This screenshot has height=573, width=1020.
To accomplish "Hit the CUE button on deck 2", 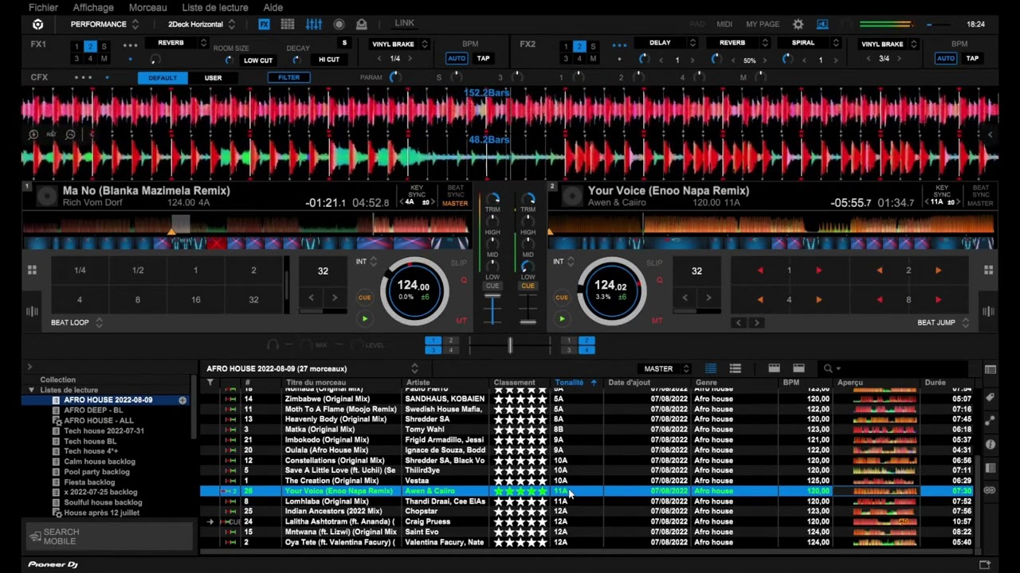I will [x=562, y=298].
